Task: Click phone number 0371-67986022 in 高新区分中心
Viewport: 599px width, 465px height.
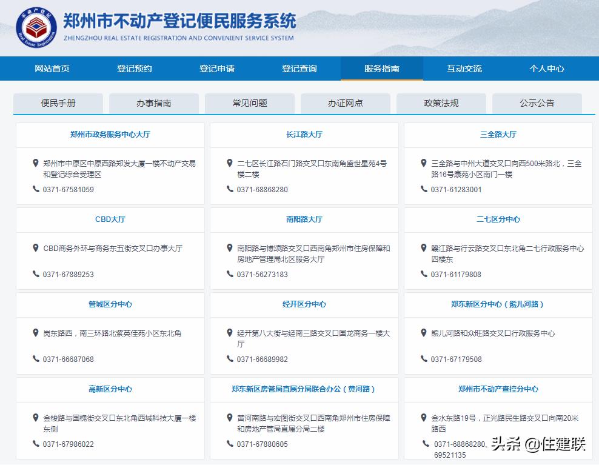Action: [69, 444]
